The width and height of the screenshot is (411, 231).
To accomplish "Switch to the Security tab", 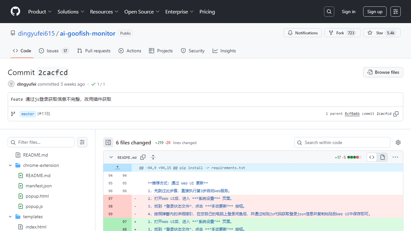I will tap(193, 51).
